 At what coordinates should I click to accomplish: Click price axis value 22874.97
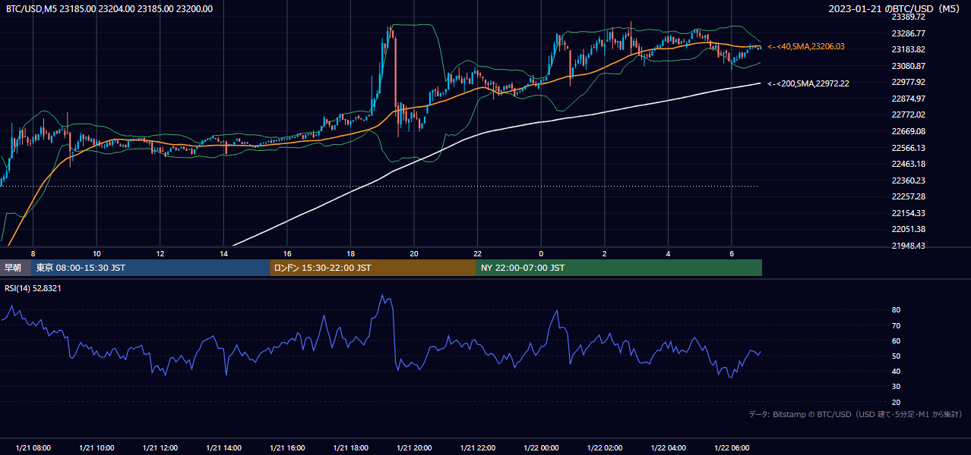click(908, 99)
